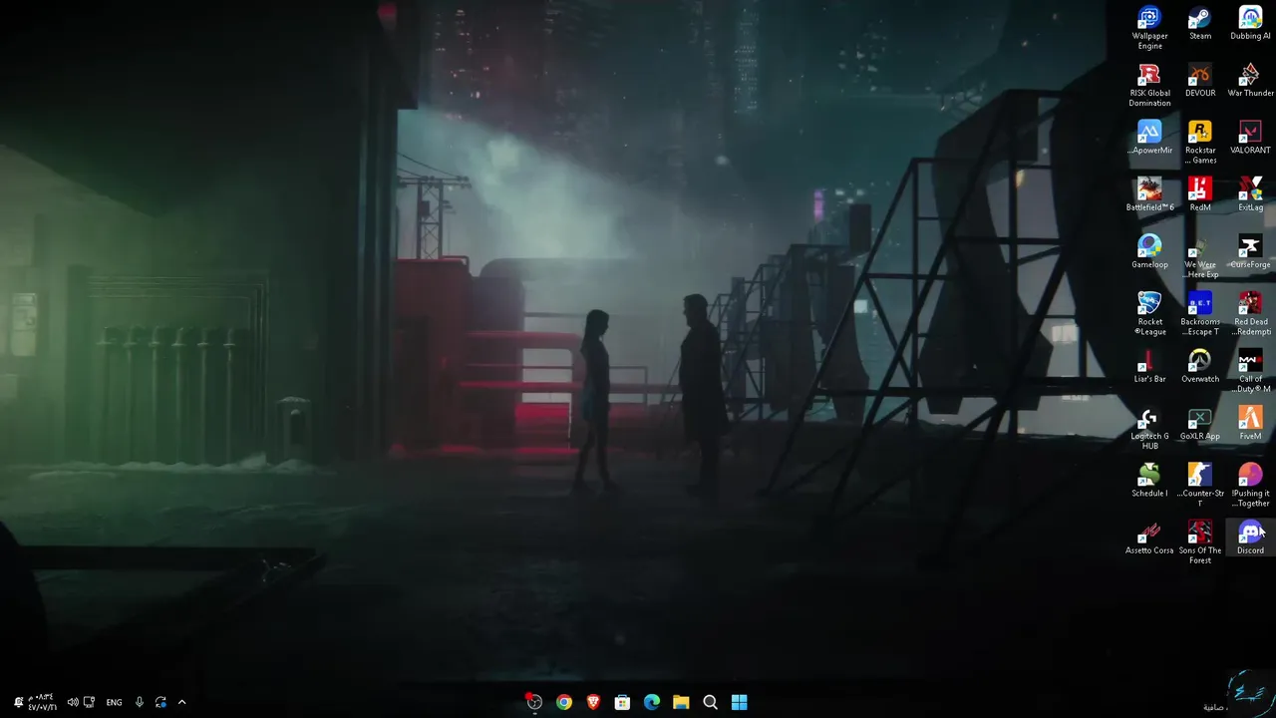Open taskbar Search magnifier
Viewport: 1276px width, 718px height.
(710, 702)
